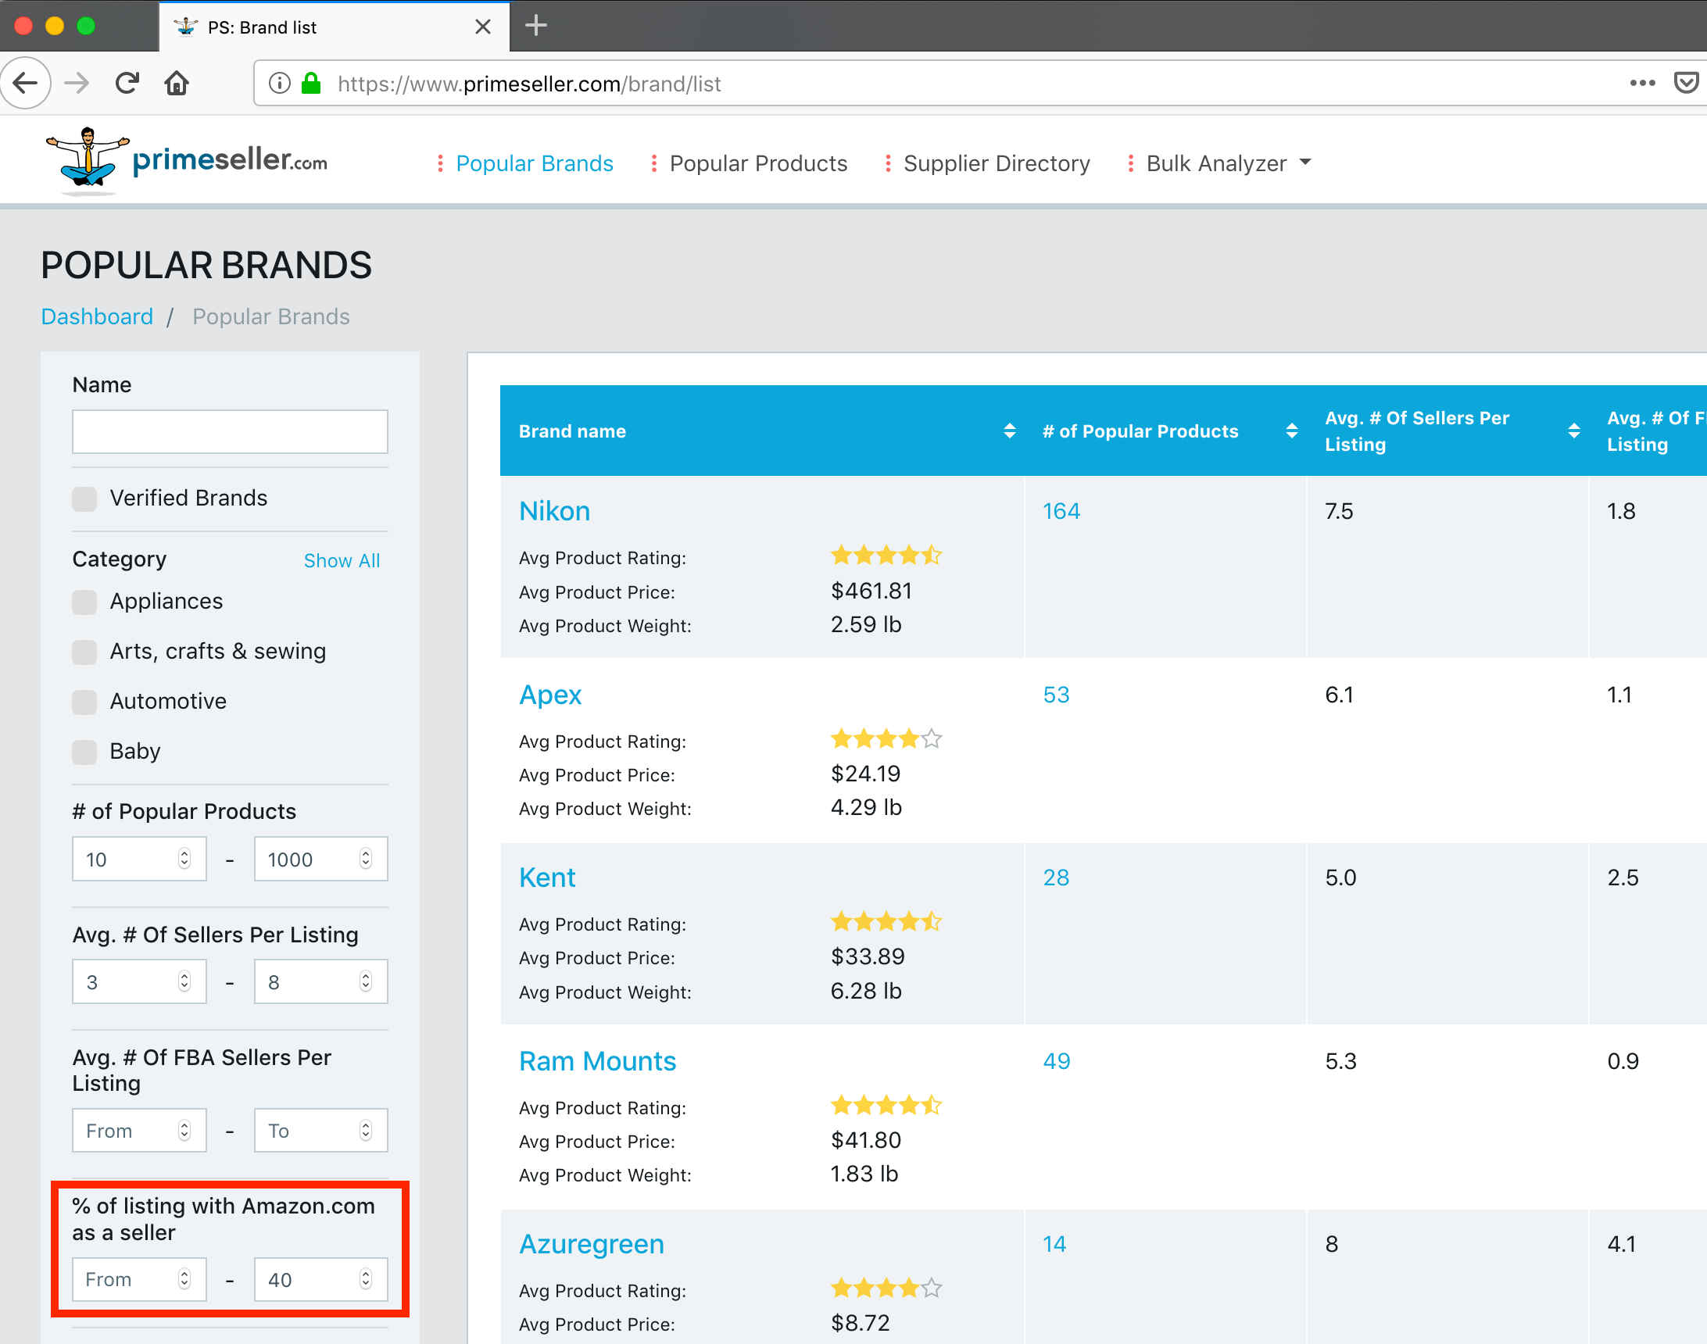1707x1344 pixels.
Task: Click stepper on Popular Products maximum 1000 field
Action: pos(366,859)
